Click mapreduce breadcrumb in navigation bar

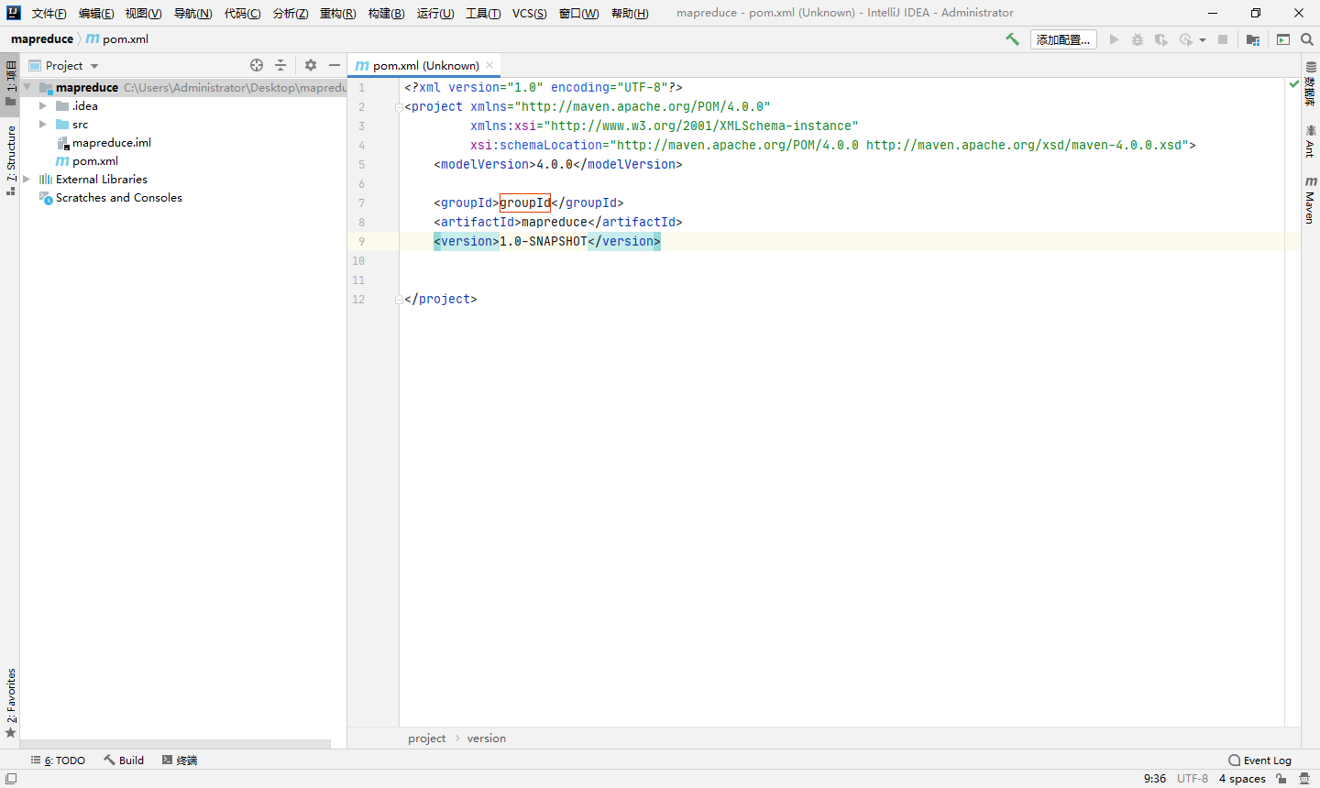click(x=42, y=39)
